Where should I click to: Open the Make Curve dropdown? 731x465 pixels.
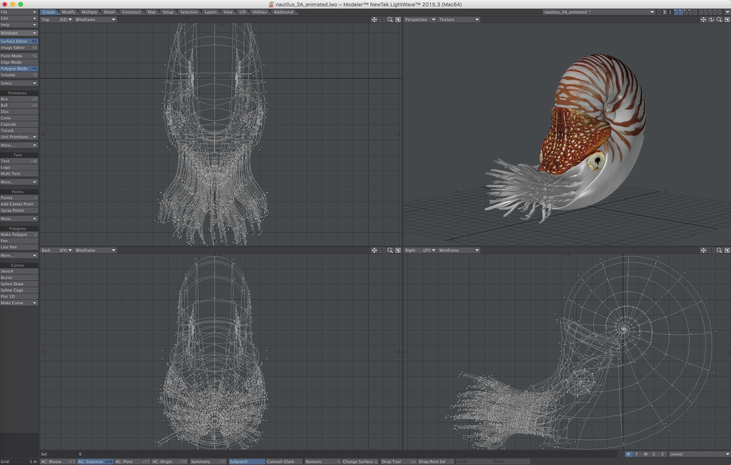(x=19, y=303)
